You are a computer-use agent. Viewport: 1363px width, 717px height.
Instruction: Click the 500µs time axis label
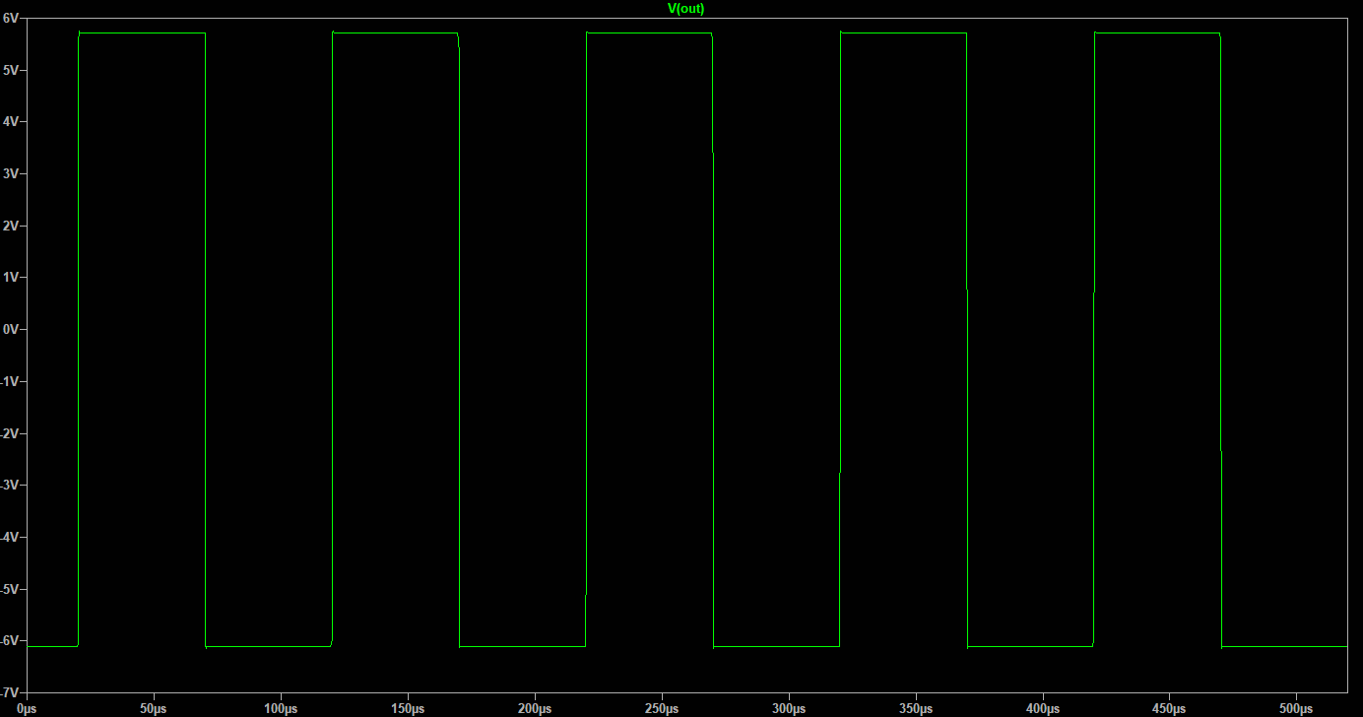point(1297,709)
